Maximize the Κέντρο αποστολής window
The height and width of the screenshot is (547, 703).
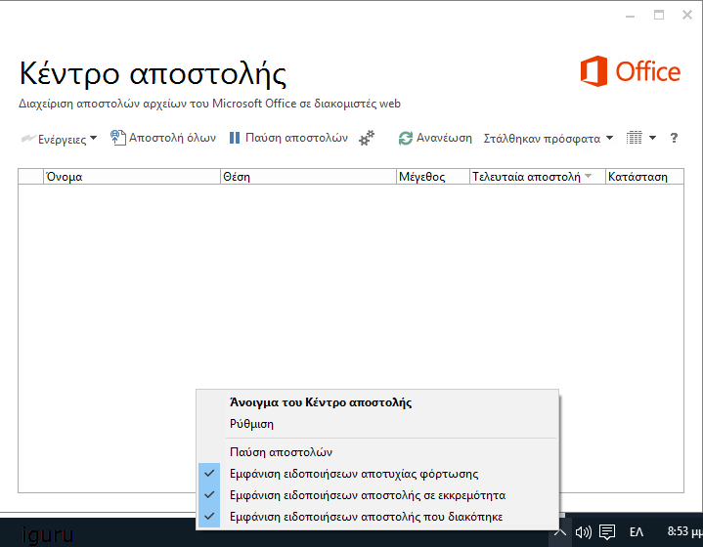point(659,15)
